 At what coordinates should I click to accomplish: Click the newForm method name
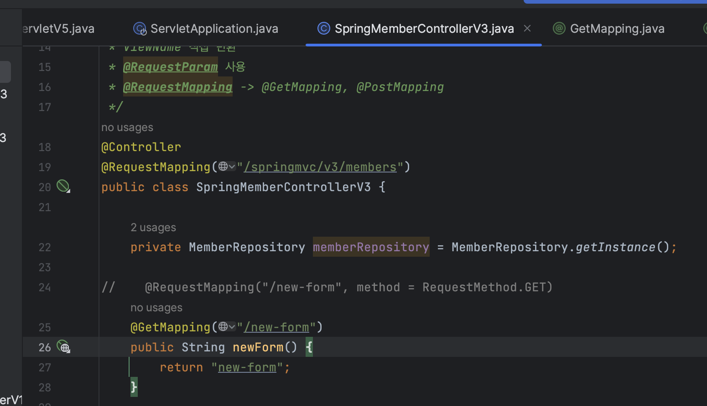pyautogui.click(x=258, y=347)
